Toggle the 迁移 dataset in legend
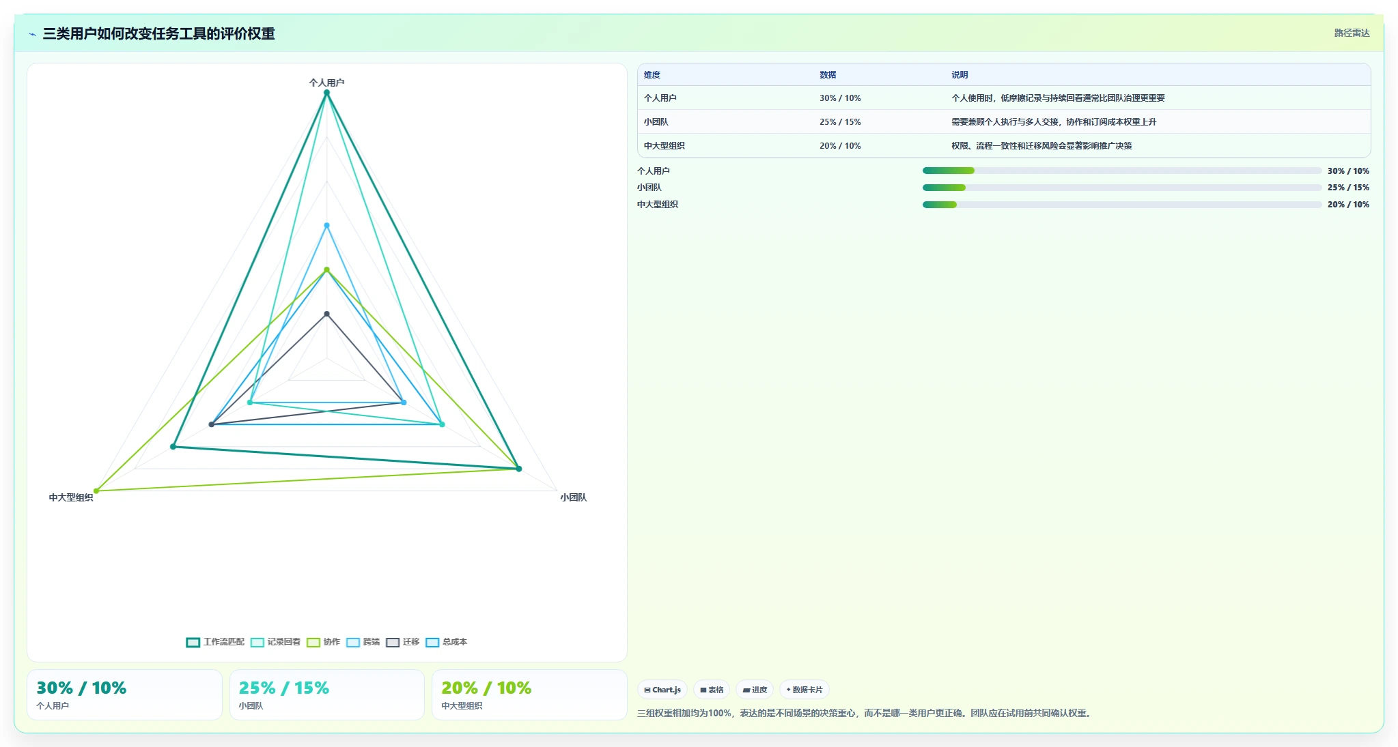Screen dimensions: 1398x747 402,642
